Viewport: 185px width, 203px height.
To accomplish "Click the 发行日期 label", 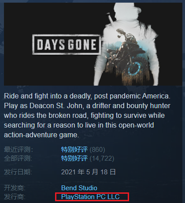I will coord(18,172).
